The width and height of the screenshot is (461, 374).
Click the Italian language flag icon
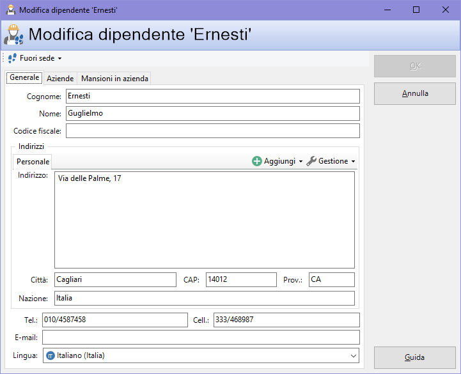click(51, 355)
